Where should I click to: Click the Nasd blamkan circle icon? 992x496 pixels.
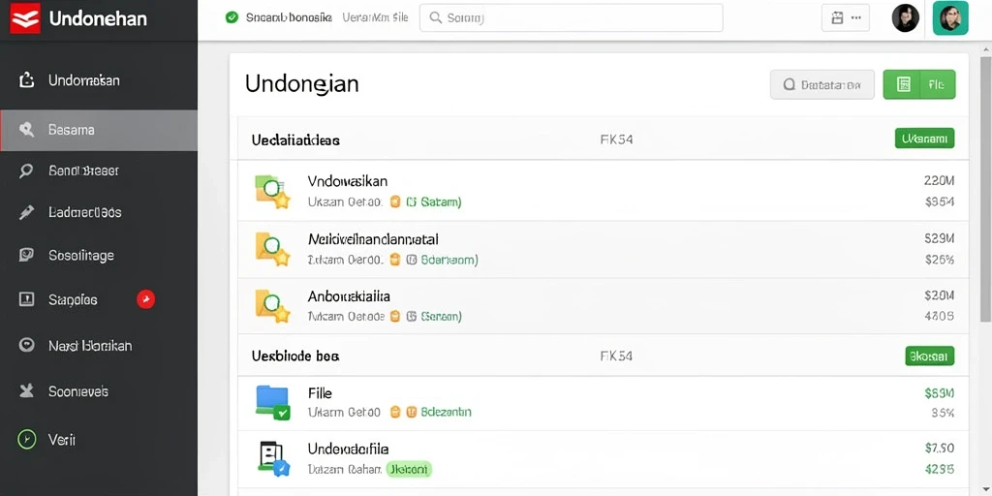[26, 345]
